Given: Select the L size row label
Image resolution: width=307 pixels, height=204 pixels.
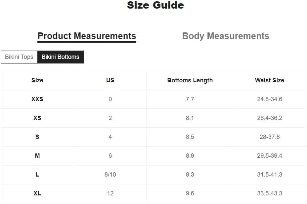Looking at the screenshot, I should coord(37,175).
